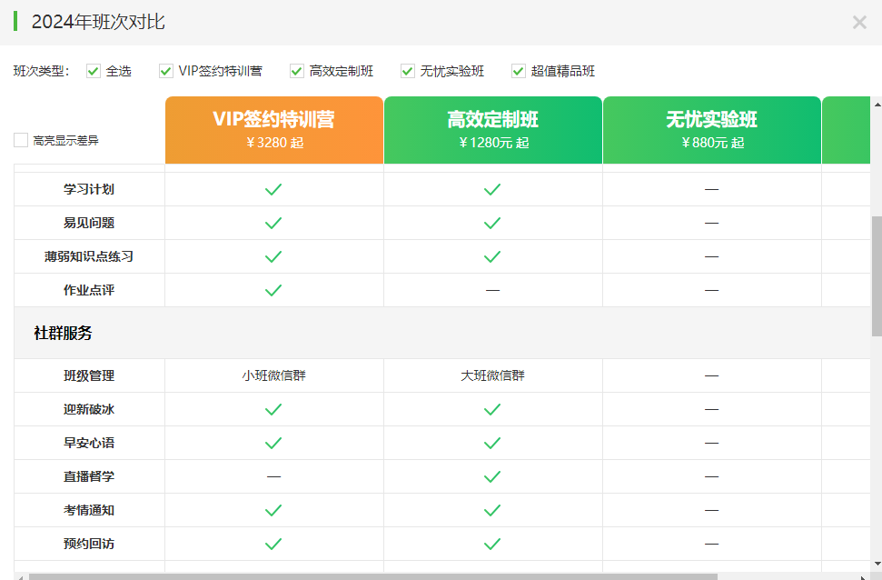Click 高效定制班 checkmark in 易见问题 row
The height and width of the screenshot is (580, 882).
coord(492,223)
